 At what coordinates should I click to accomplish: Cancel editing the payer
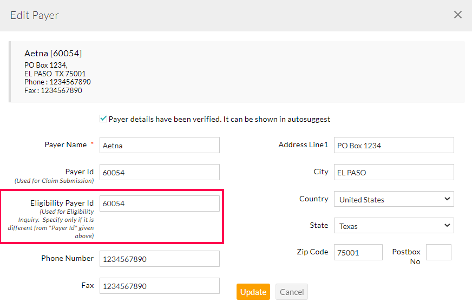291,292
